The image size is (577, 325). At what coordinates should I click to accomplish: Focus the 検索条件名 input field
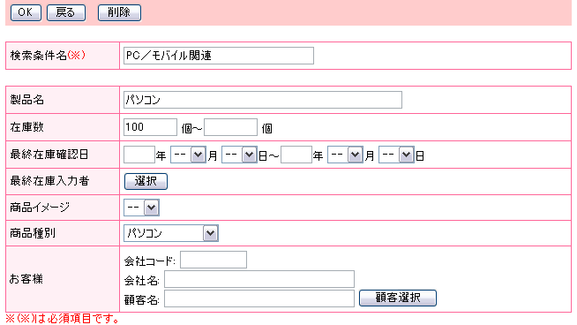click(219, 56)
